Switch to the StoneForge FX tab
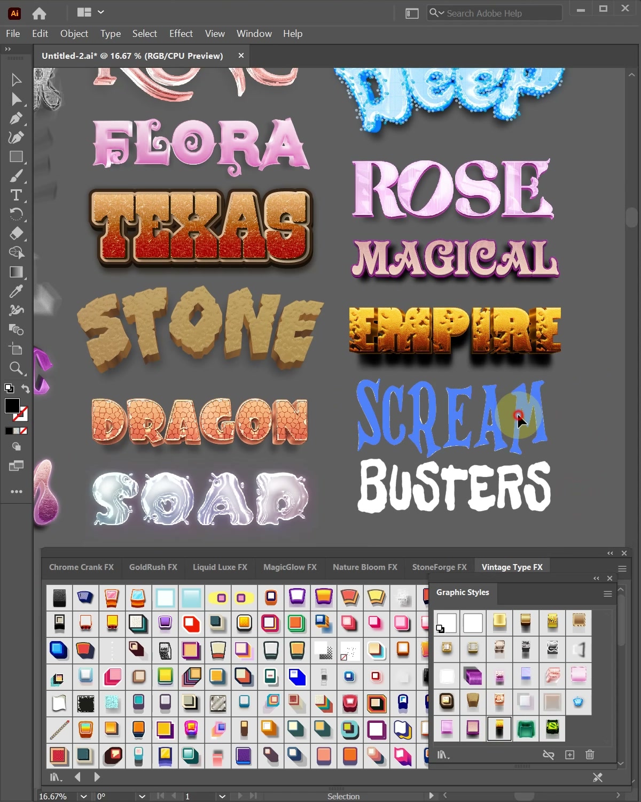This screenshot has width=641, height=802. 439,567
